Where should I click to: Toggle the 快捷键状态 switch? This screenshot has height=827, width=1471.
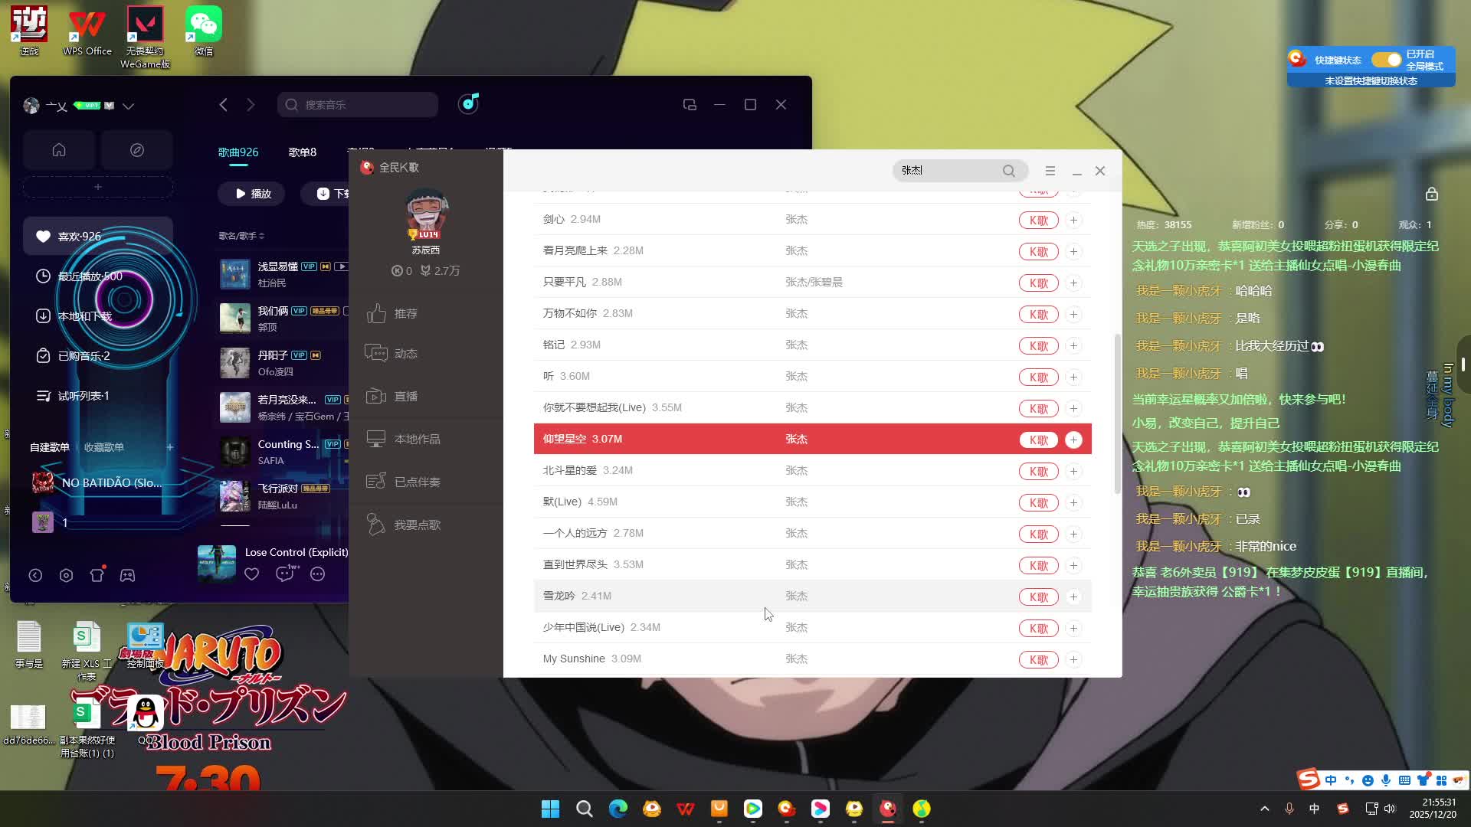tap(1386, 60)
